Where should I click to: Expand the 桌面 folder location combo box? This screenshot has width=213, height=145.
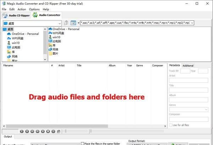coord(60,24)
